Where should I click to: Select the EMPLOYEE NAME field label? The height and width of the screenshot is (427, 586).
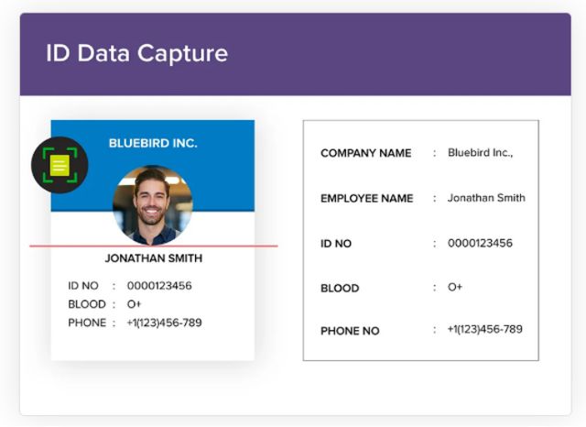[x=367, y=198]
